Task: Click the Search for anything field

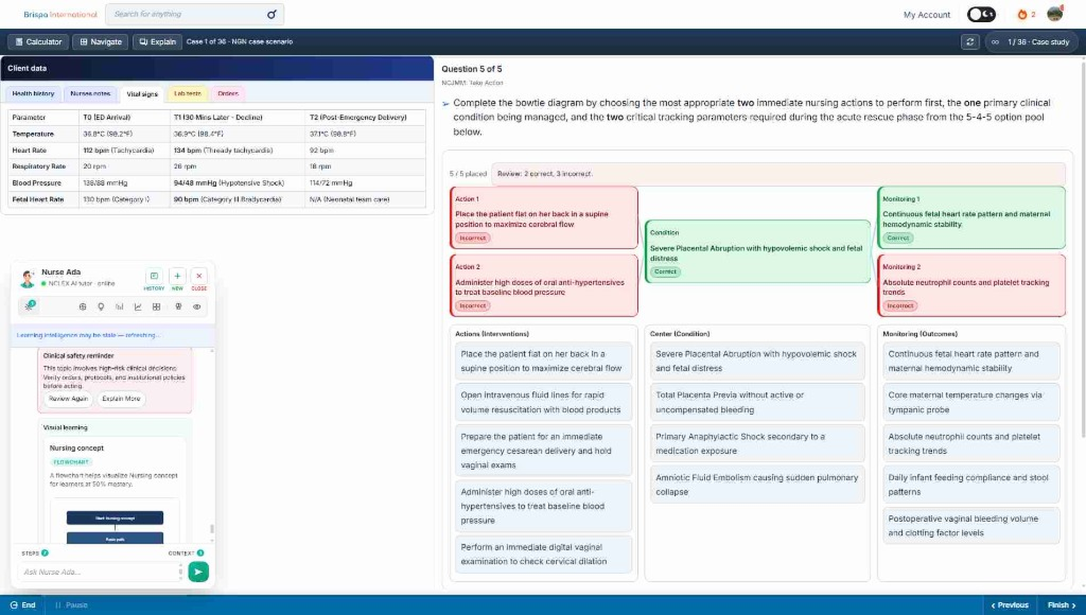Action: pyautogui.click(x=194, y=14)
